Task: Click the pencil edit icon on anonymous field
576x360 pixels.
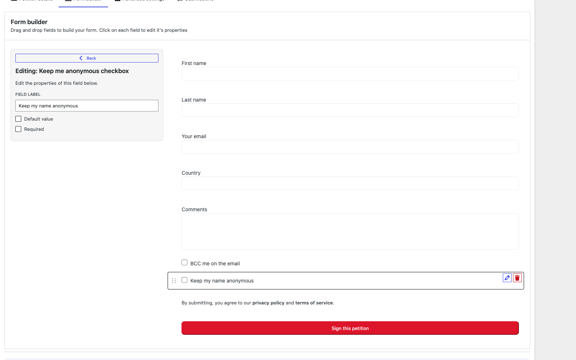Action: [507, 278]
